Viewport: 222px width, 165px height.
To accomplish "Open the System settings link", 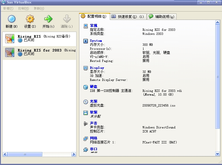I will point(96,41).
